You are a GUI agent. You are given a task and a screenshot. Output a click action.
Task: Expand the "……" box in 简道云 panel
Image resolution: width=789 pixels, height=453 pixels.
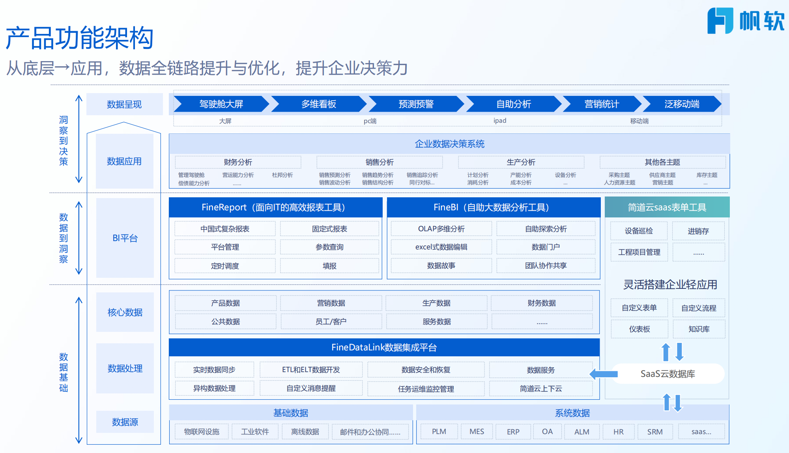[699, 252]
